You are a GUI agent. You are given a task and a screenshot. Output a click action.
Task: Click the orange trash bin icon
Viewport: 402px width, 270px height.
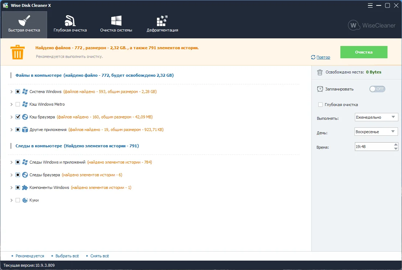coord(17,52)
